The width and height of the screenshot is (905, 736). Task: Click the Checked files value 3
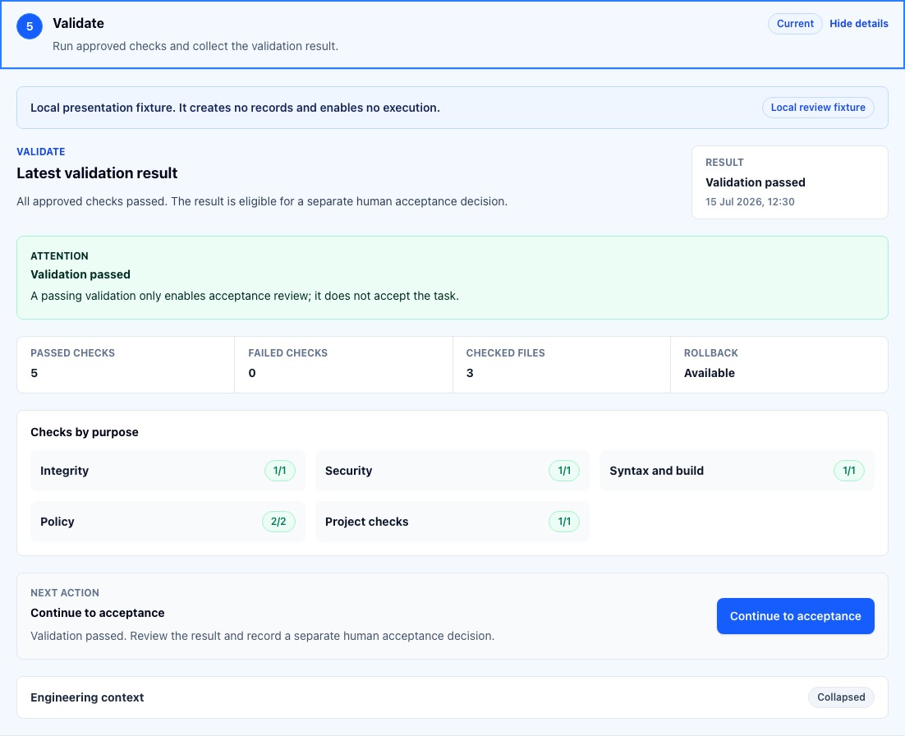click(470, 374)
